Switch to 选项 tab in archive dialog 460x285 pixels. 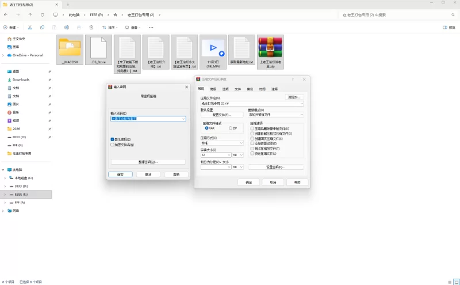tap(225, 89)
